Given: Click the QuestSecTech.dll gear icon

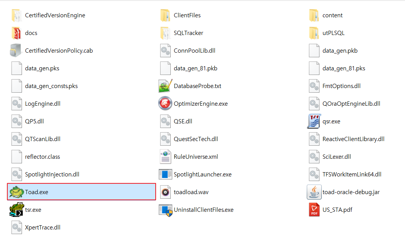Looking at the screenshot, I should (x=165, y=139).
